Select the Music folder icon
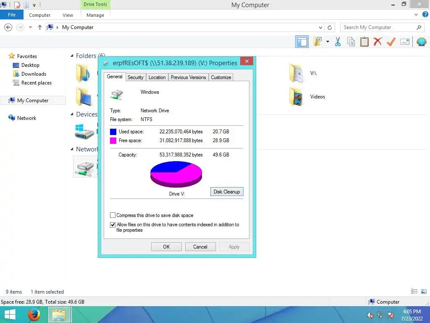The height and width of the screenshot is (323, 430). point(83,73)
